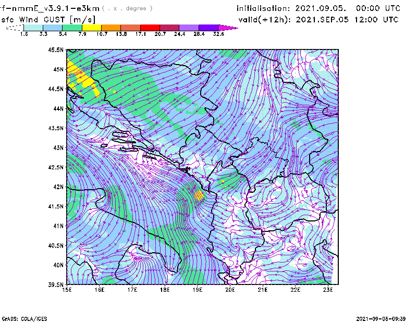This screenshot has height=322, width=417.
Task: Click the '44.5N' latitude label
Action: click(x=56, y=89)
